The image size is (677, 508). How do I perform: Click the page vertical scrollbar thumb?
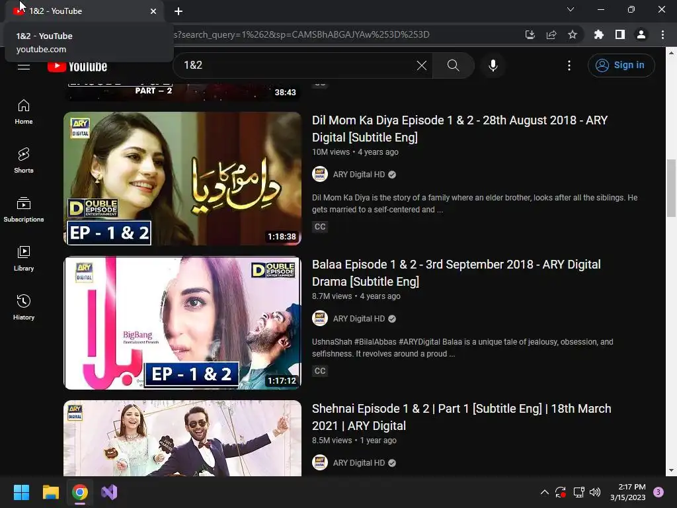(671, 189)
